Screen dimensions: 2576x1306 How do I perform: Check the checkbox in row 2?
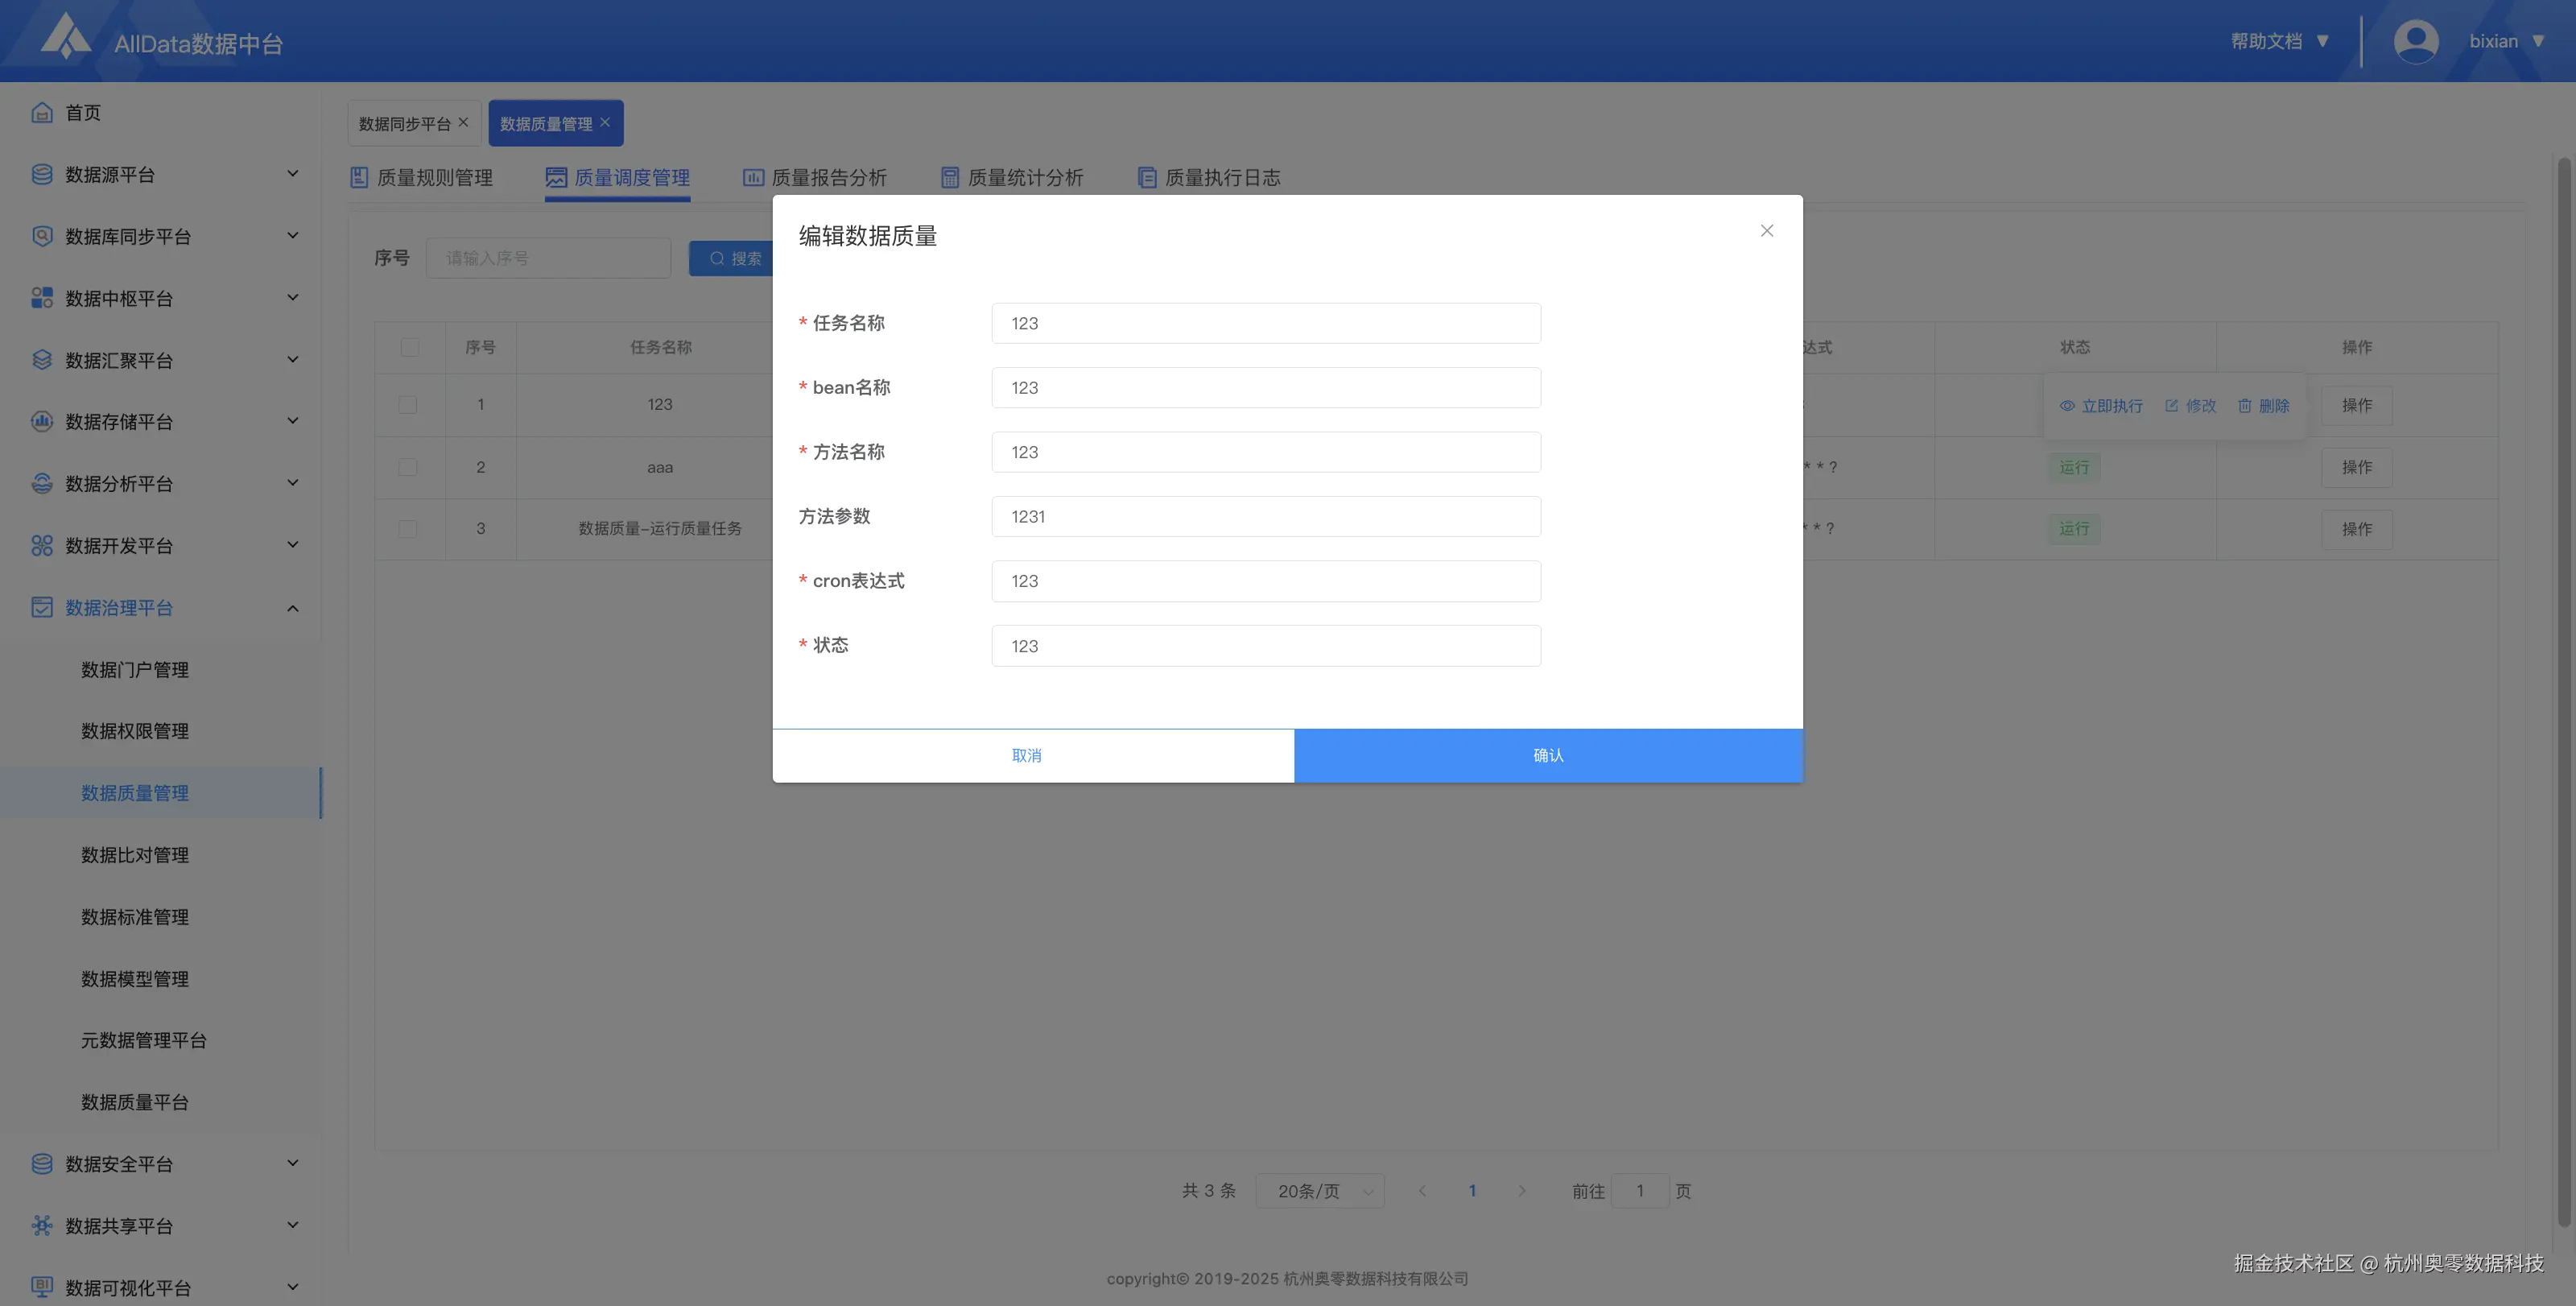408,467
